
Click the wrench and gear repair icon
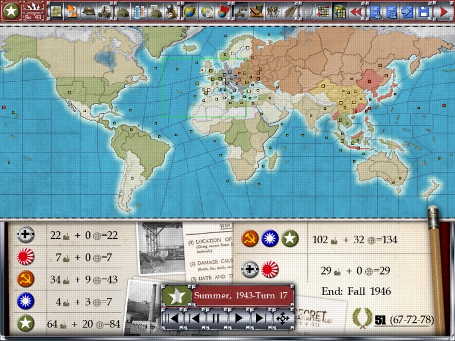(172, 11)
